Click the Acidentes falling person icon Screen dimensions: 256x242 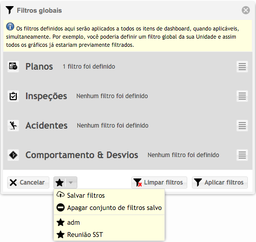[13, 126]
